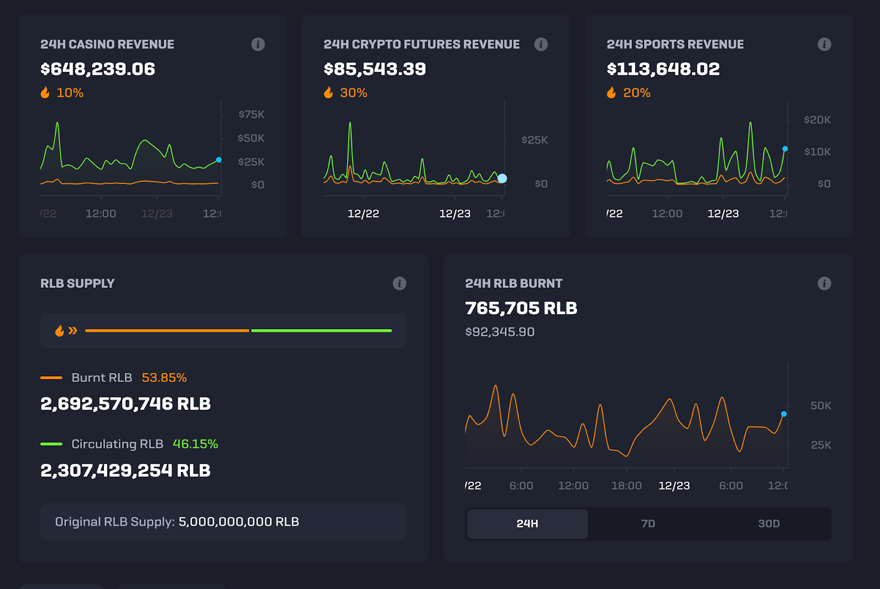The width and height of the screenshot is (880, 589).
Task: Open info icon in RLB Supply card
Action: click(399, 284)
